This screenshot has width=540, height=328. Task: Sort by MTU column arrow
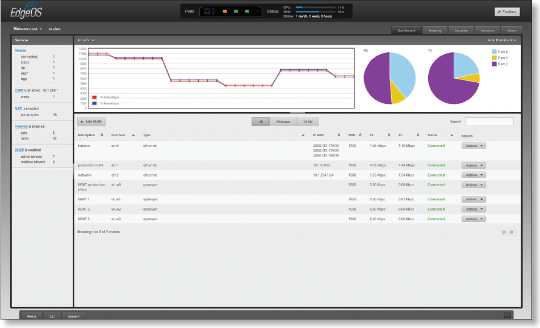360,135
